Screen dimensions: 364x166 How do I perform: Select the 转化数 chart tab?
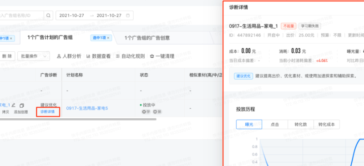(301, 125)
